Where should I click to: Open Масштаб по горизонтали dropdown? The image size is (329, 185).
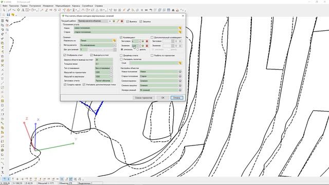click(111, 72)
